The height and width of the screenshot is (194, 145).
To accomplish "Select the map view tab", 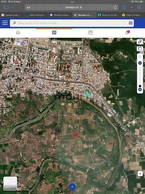I will coord(54,32).
